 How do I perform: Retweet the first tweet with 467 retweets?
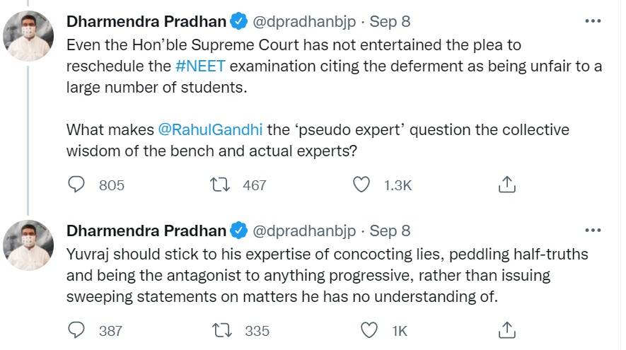[x=221, y=185]
